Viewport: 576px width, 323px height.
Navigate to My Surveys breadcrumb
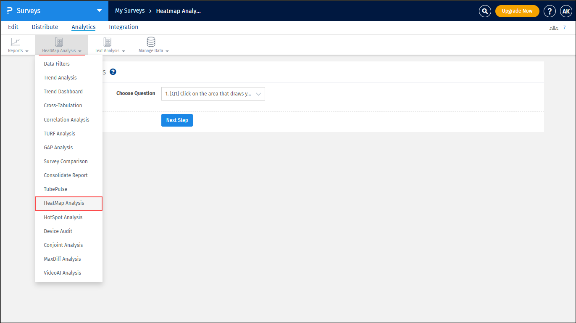tap(129, 11)
